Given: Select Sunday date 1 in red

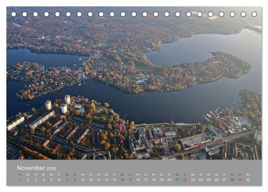Looking at the screenshot, I should 20,180.
